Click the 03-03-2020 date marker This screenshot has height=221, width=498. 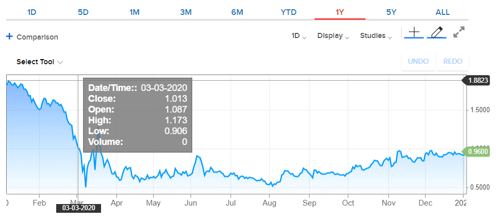[78, 208]
